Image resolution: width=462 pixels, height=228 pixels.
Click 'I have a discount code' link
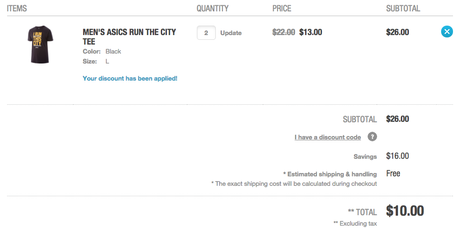328,137
